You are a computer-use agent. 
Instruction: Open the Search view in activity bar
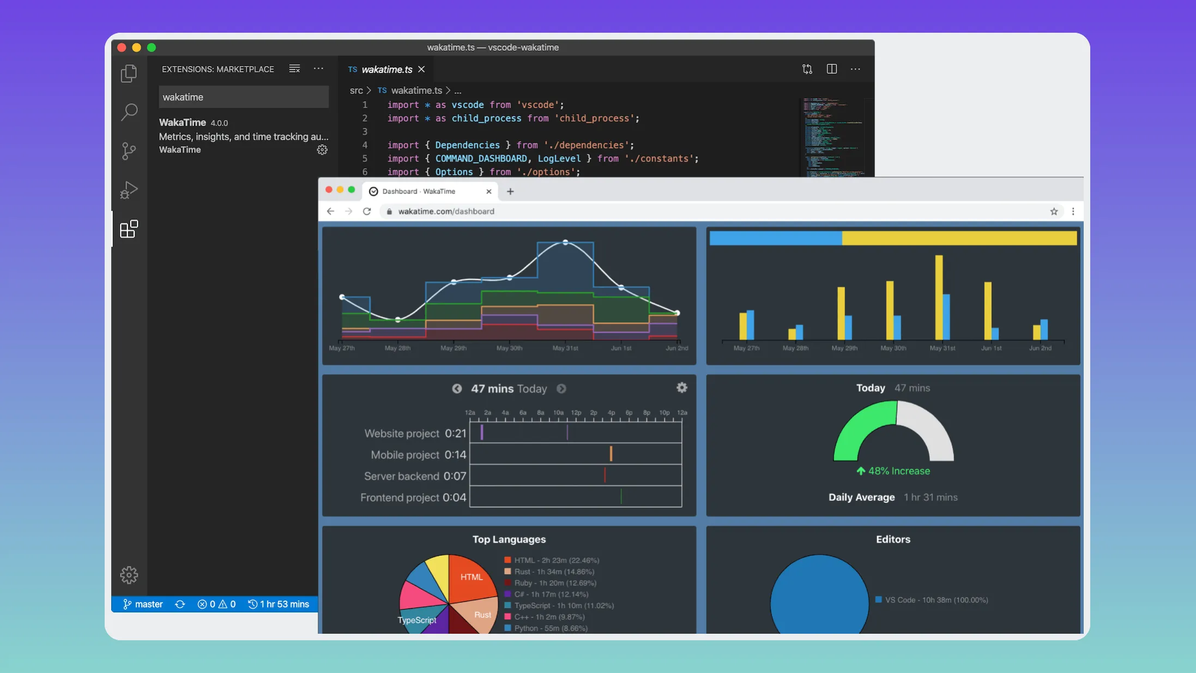[129, 112]
